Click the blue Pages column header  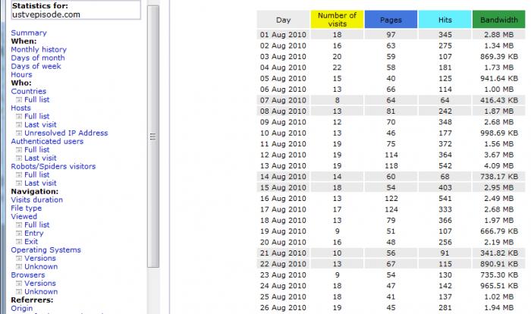pyautogui.click(x=391, y=20)
